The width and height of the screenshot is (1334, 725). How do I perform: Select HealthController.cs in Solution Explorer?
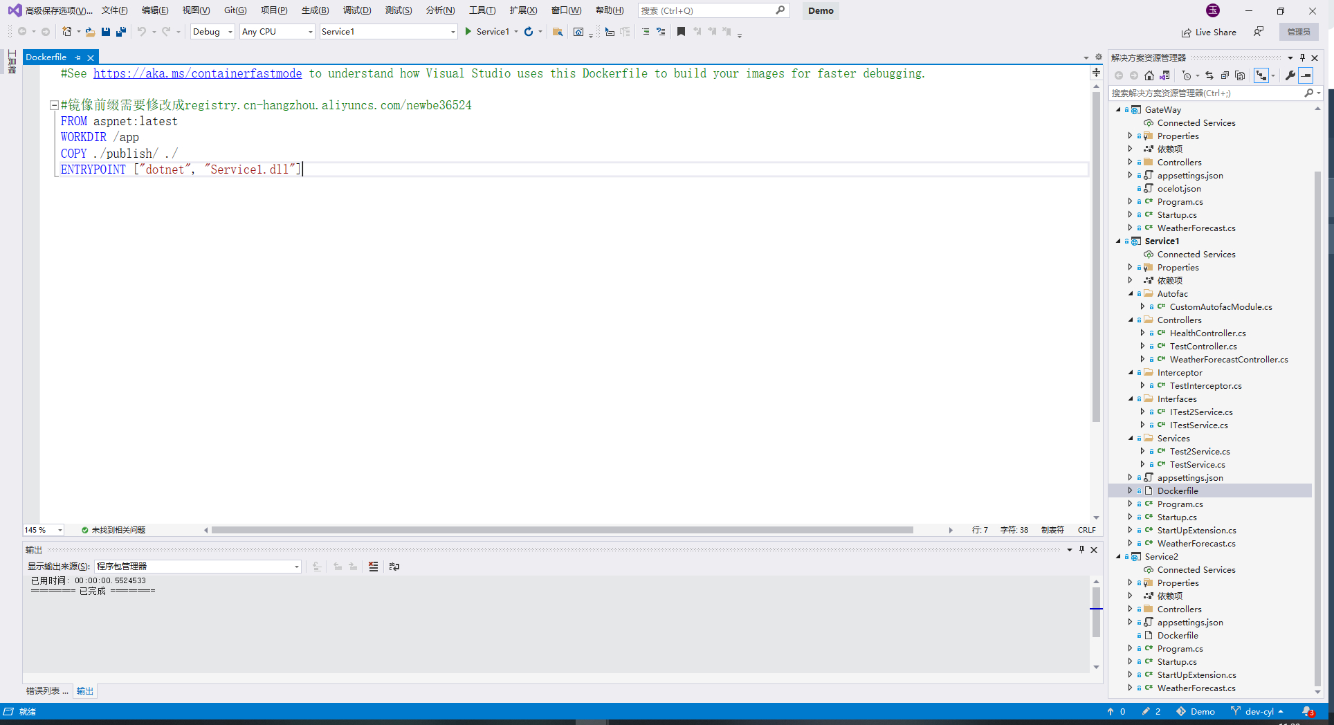point(1207,333)
